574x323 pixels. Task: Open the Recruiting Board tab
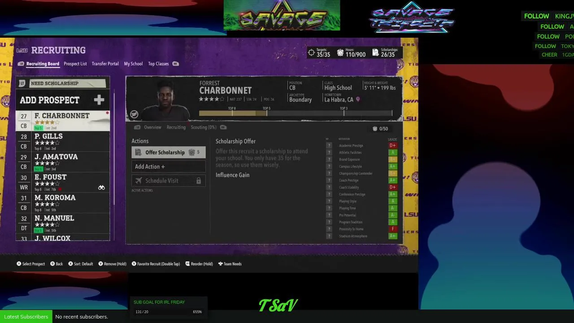coord(43,64)
